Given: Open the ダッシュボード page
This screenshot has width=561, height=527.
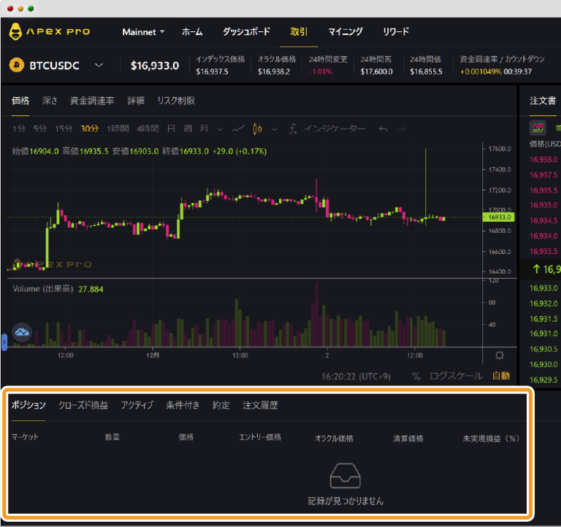Looking at the screenshot, I should coord(246,32).
